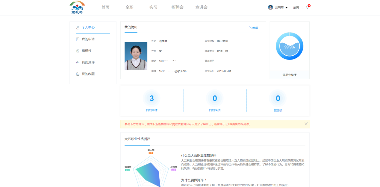Click the 99.9% resume completeness gauge
380x187 pixels.
click(x=290, y=46)
